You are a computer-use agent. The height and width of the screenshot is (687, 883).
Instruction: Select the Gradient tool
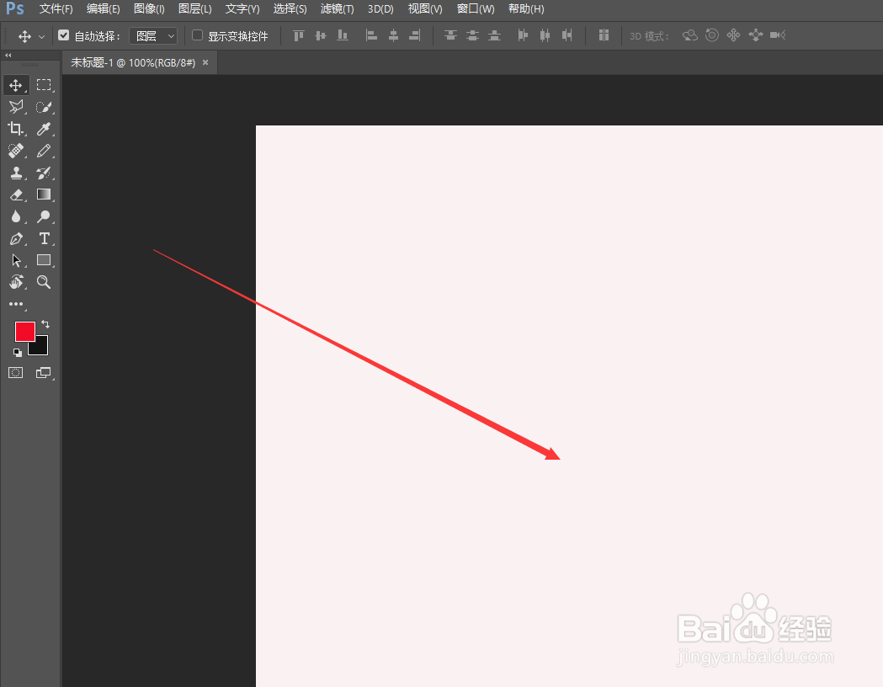click(x=44, y=194)
